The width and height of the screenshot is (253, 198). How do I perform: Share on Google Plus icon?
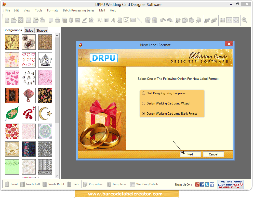197,184
